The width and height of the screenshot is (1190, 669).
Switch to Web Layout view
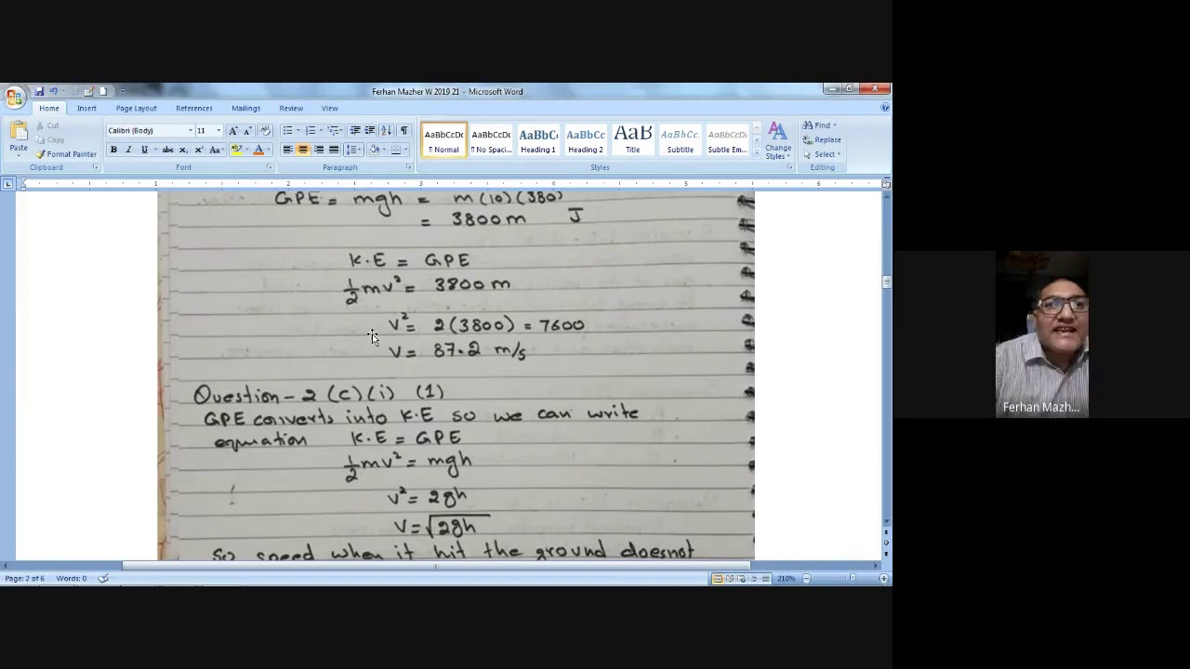pos(742,579)
